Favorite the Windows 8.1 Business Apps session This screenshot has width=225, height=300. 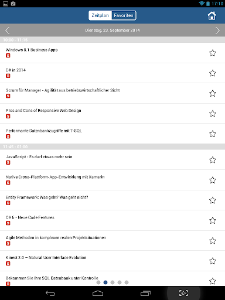(213, 53)
